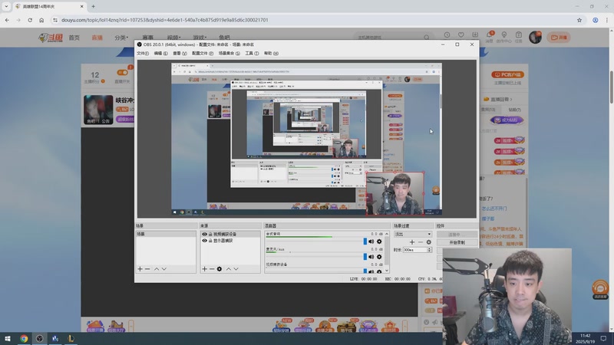Adjust transition duration 300ms stepper arrows
This screenshot has height=345, width=614.
click(x=430, y=250)
